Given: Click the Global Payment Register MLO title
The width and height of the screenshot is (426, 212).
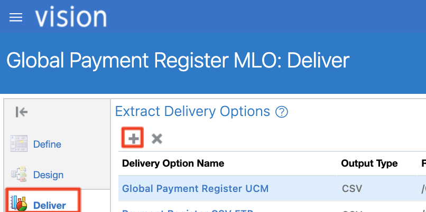Looking at the screenshot, I should click(x=178, y=60).
